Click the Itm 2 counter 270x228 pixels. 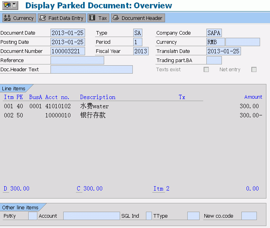(x=161, y=188)
